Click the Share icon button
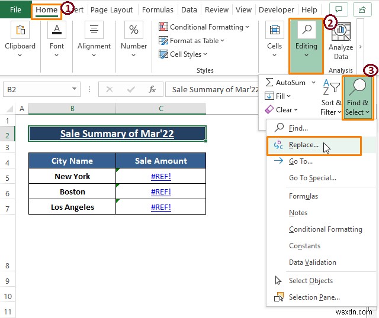The image size is (379, 318). tap(362, 9)
